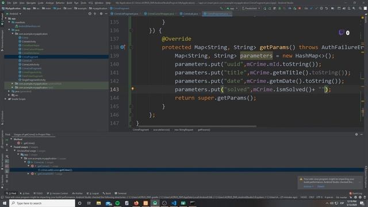Collapse the app module in project tree
This screenshot has height=207, width=368.
pyautogui.click(x=6, y=18)
